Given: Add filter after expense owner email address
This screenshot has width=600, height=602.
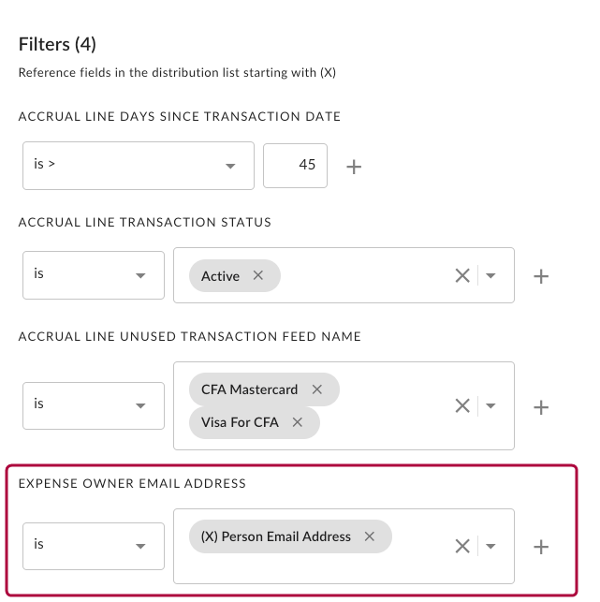Looking at the screenshot, I should (x=540, y=547).
